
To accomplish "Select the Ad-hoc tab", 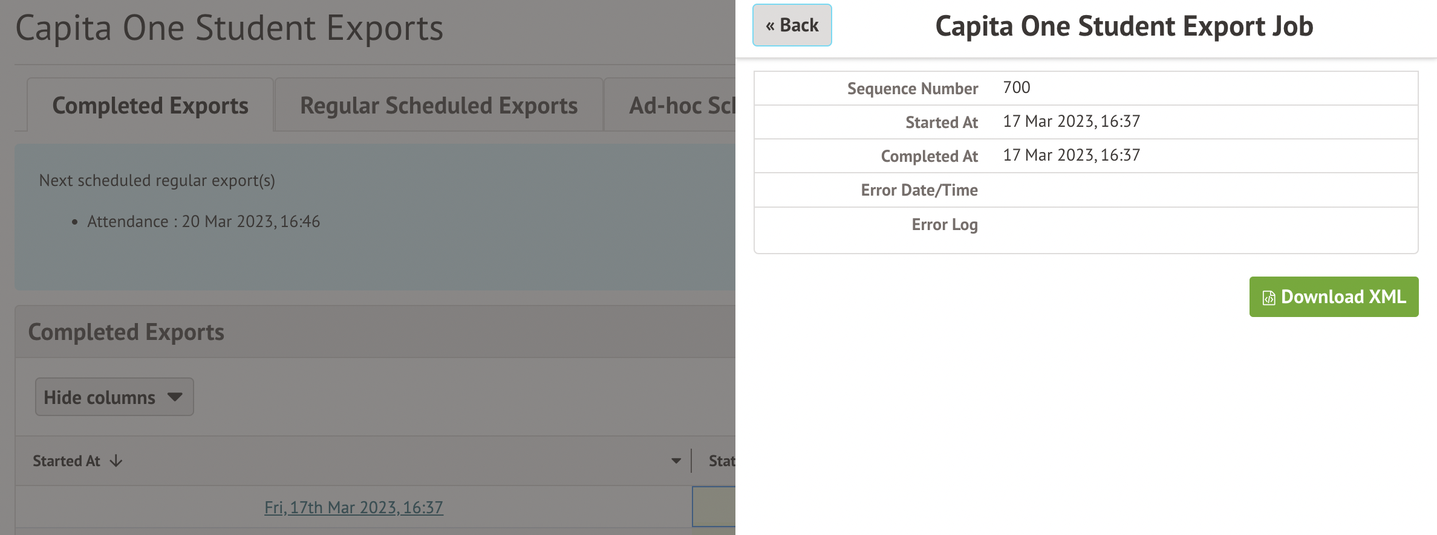I will (681, 106).
